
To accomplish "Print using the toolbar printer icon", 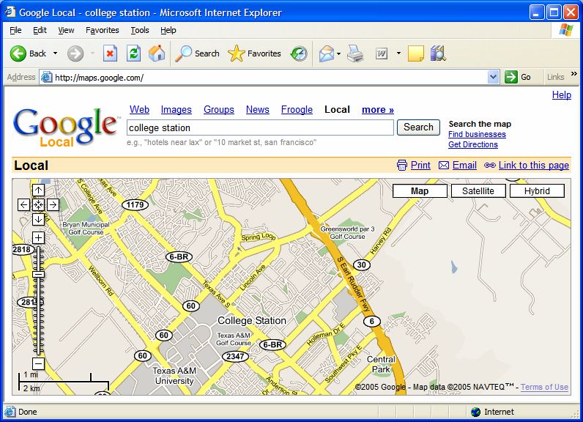I will click(355, 53).
